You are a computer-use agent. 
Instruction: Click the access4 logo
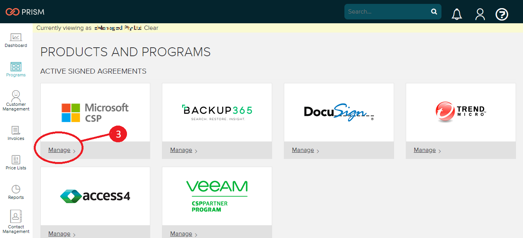[95, 196]
